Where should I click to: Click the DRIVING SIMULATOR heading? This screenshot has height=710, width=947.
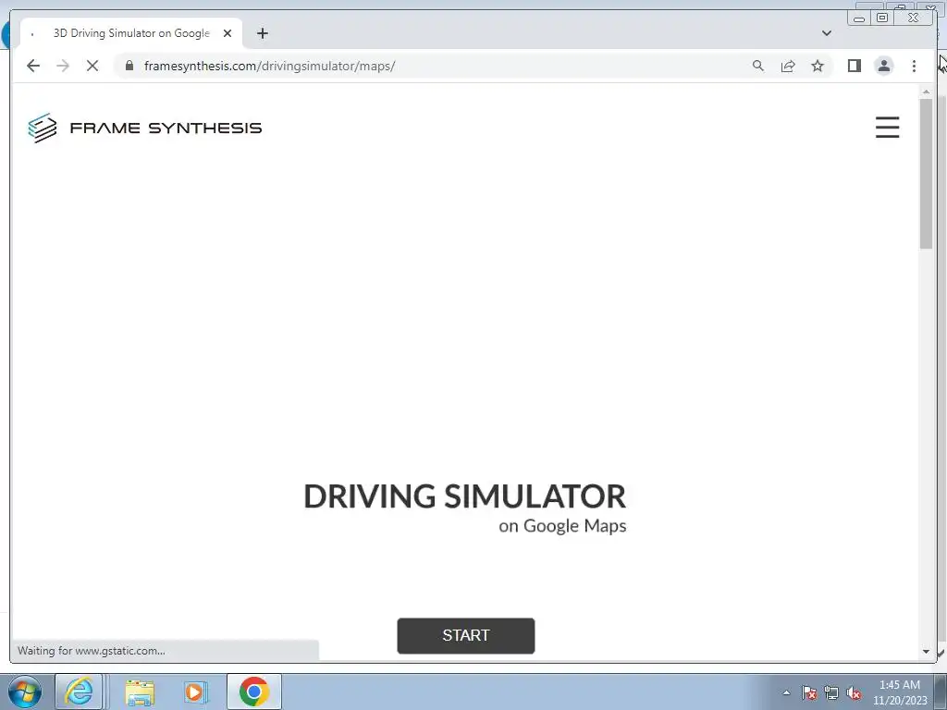464,496
